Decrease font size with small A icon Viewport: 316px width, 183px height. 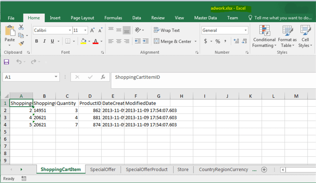click(x=100, y=30)
